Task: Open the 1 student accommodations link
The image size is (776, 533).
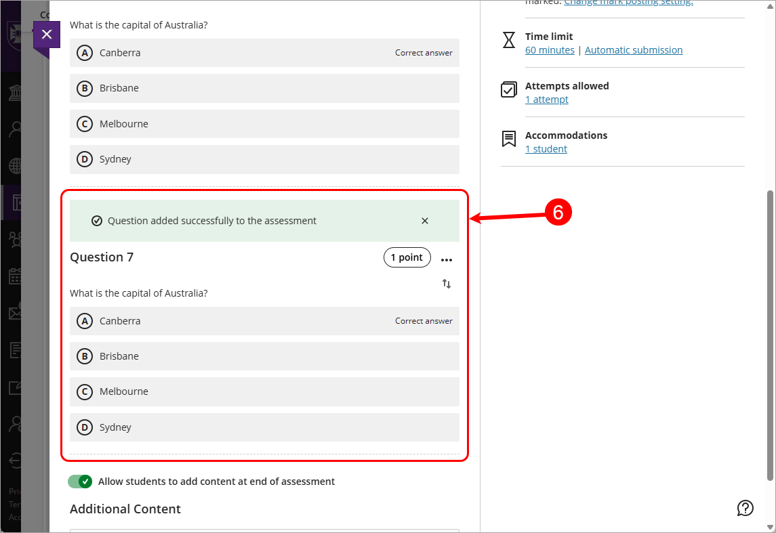Action: tap(546, 149)
